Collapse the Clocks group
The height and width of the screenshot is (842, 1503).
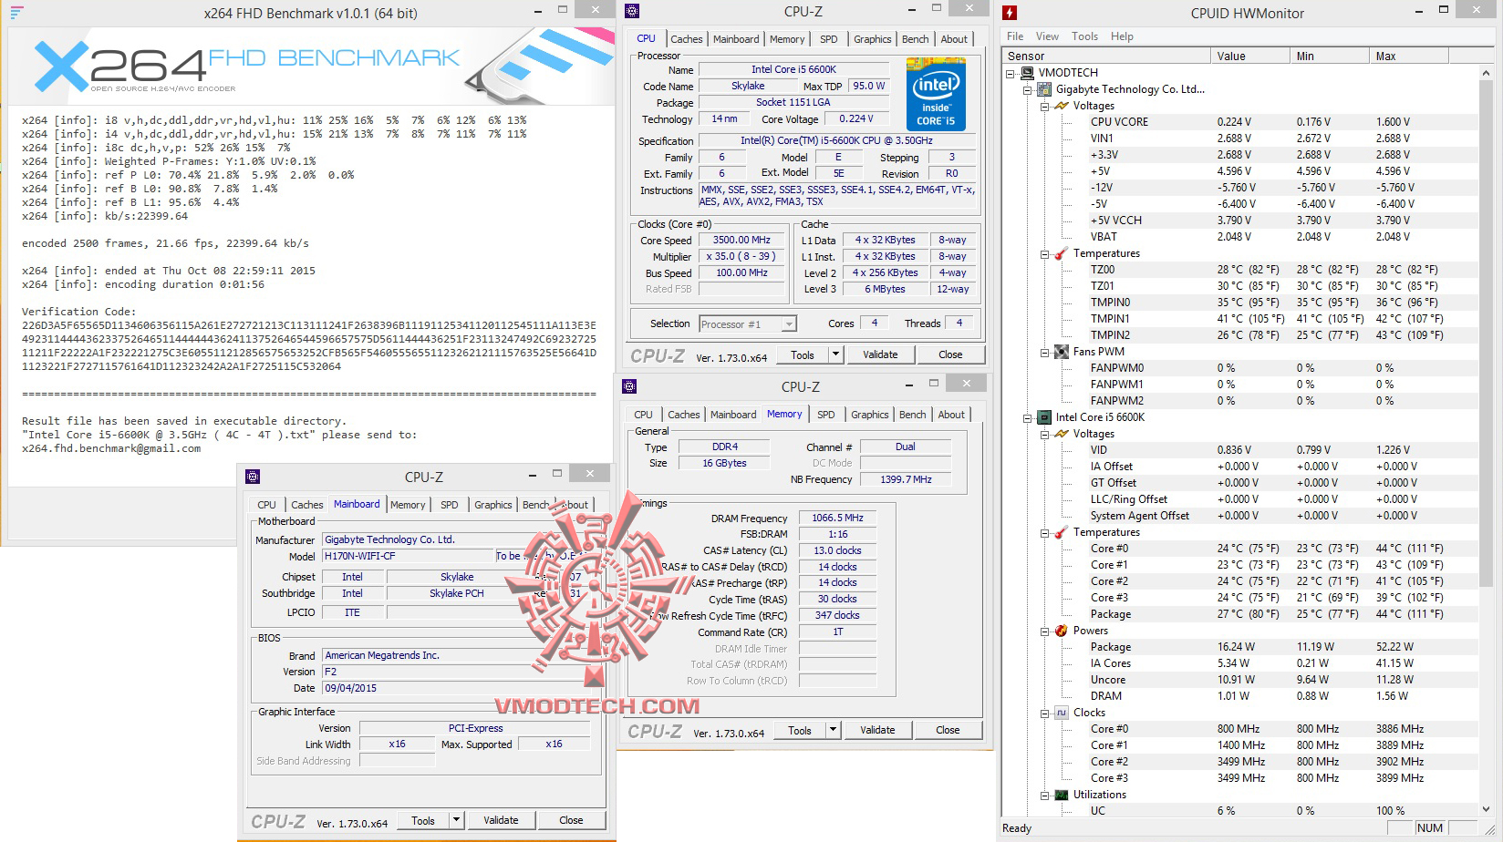(x=1045, y=713)
